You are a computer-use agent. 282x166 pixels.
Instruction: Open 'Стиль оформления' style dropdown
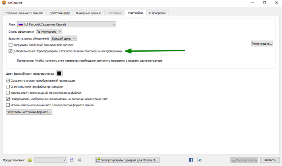point(49,32)
